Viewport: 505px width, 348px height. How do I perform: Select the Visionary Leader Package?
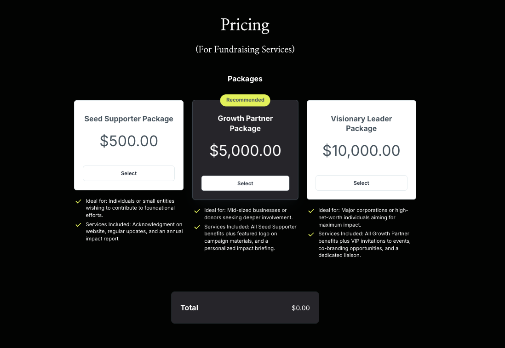[x=361, y=183]
